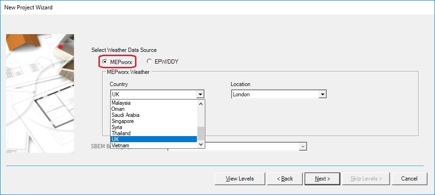The image size is (435, 195).
Task: Select Syria from the country list
Action: 154,127
